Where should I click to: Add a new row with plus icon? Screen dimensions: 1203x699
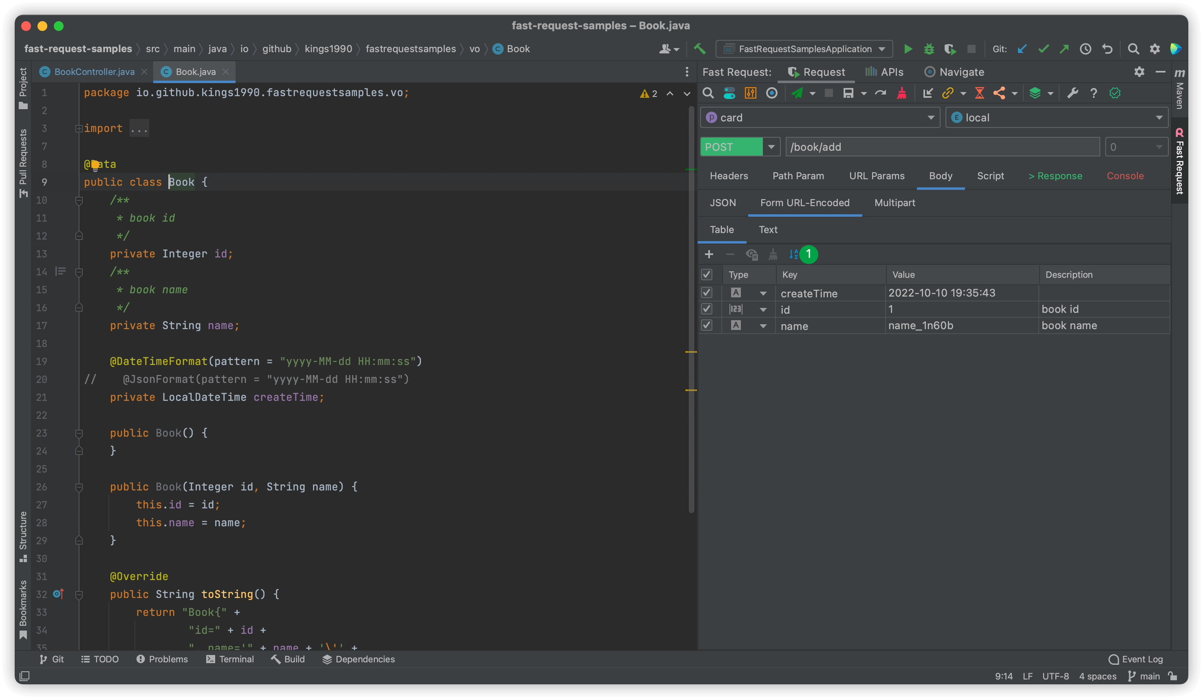pos(709,254)
